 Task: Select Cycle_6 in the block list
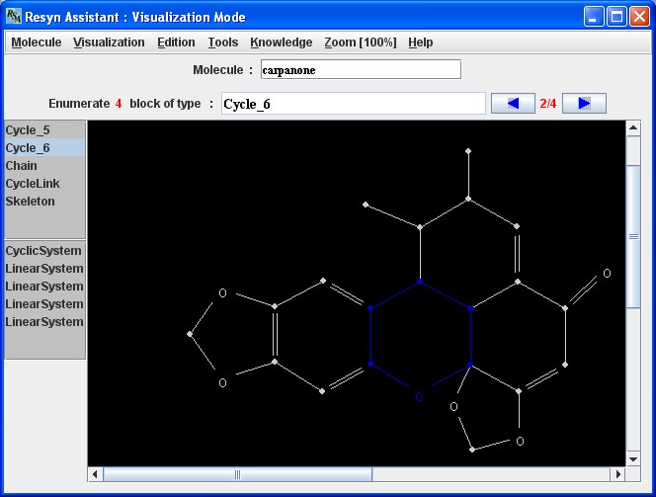pyautogui.click(x=44, y=147)
